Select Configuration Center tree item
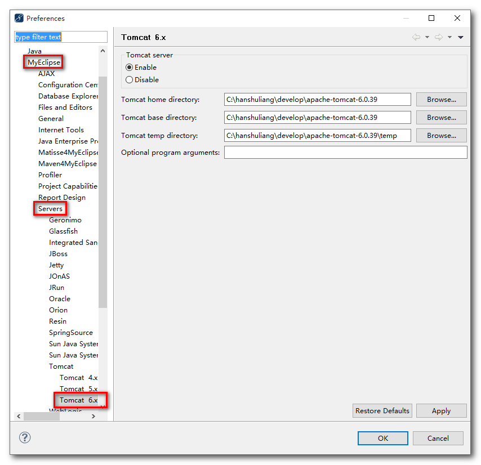 (68, 85)
